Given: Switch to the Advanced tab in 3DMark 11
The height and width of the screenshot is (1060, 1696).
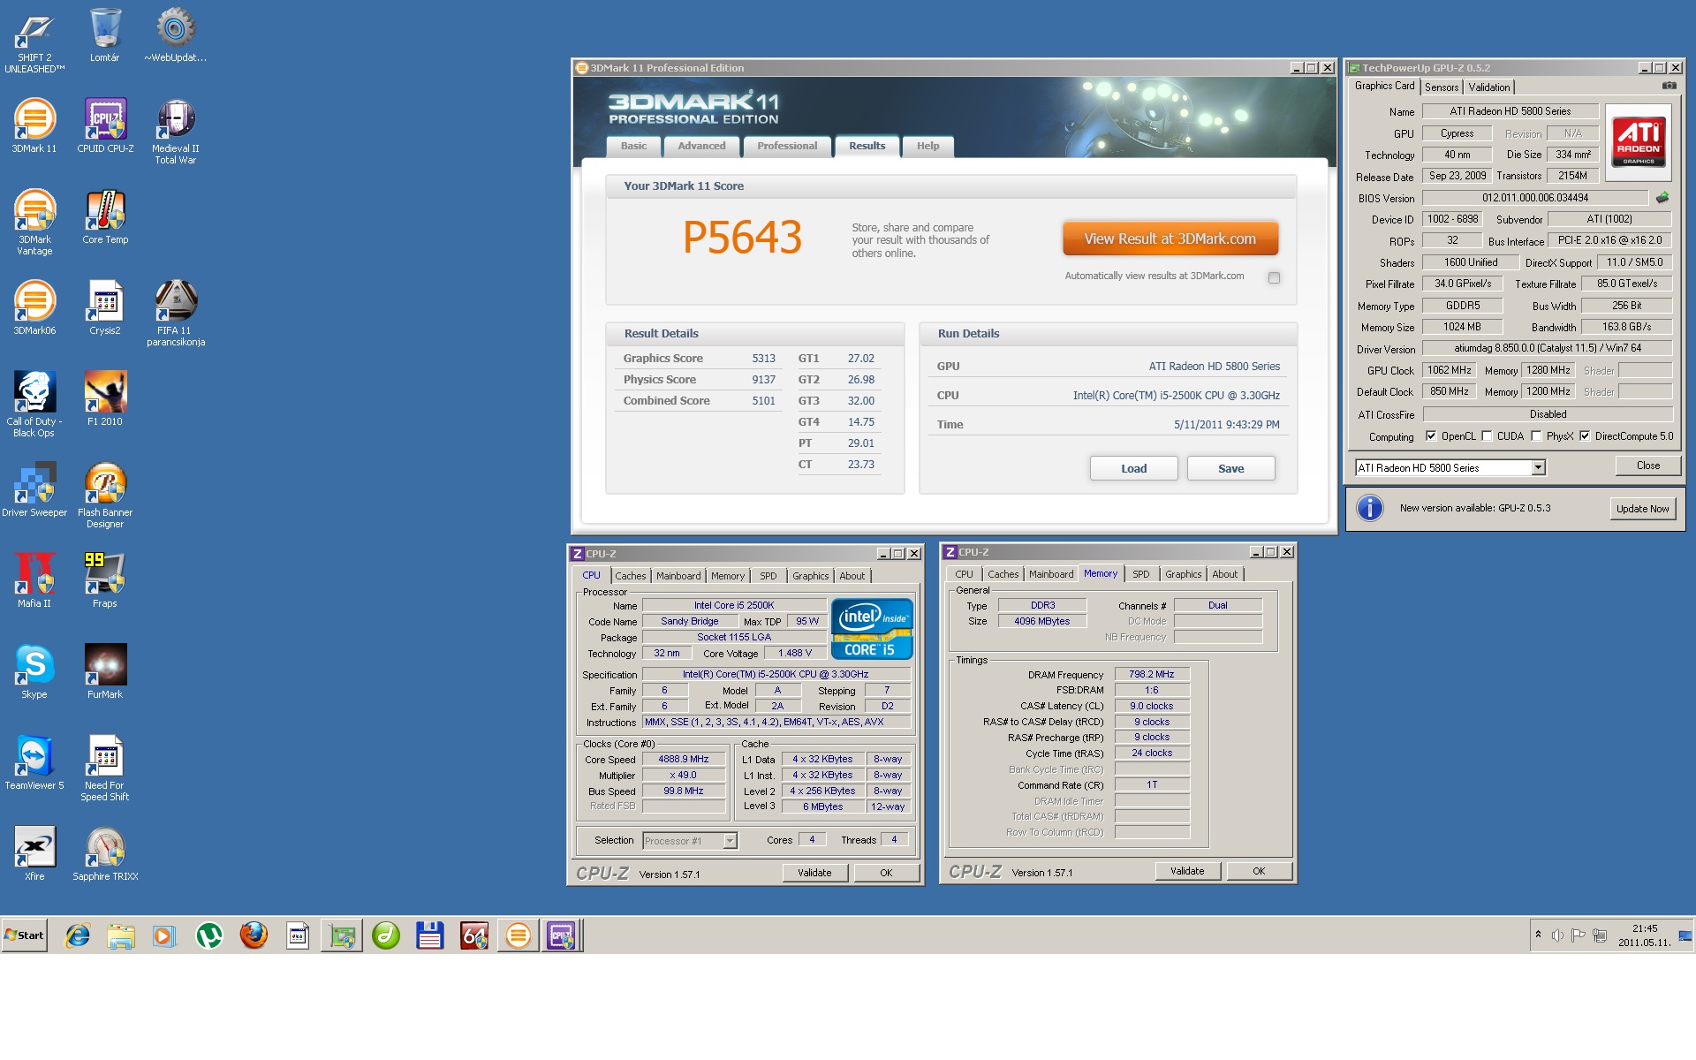Looking at the screenshot, I should pyautogui.click(x=701, y=147).
